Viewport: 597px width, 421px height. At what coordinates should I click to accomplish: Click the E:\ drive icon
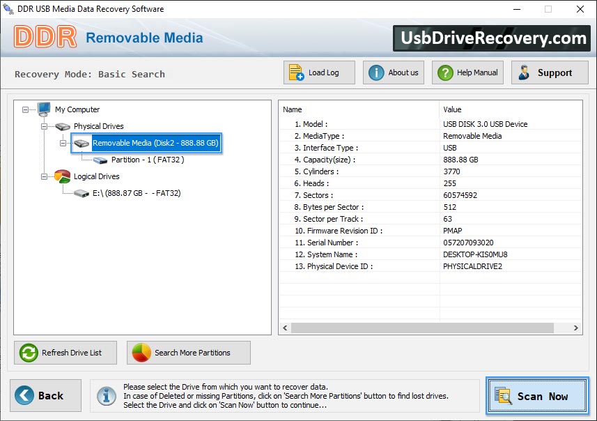point(82,194)
